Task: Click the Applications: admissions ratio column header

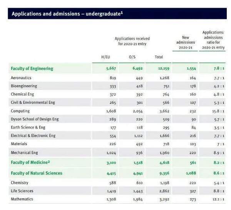Action: point(213,40)
